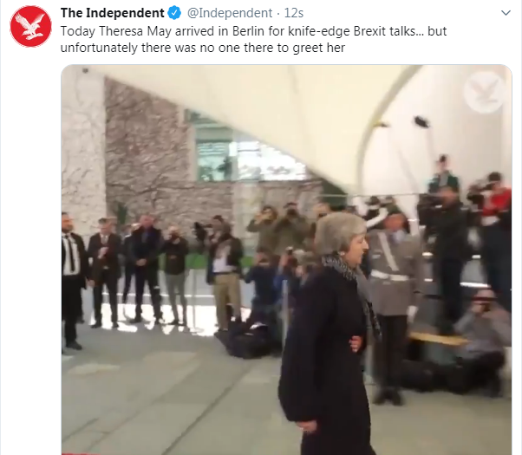The image size is (522, 455).
Task: Click the faded eagle watermark in the video
Action: click(485, 91)
